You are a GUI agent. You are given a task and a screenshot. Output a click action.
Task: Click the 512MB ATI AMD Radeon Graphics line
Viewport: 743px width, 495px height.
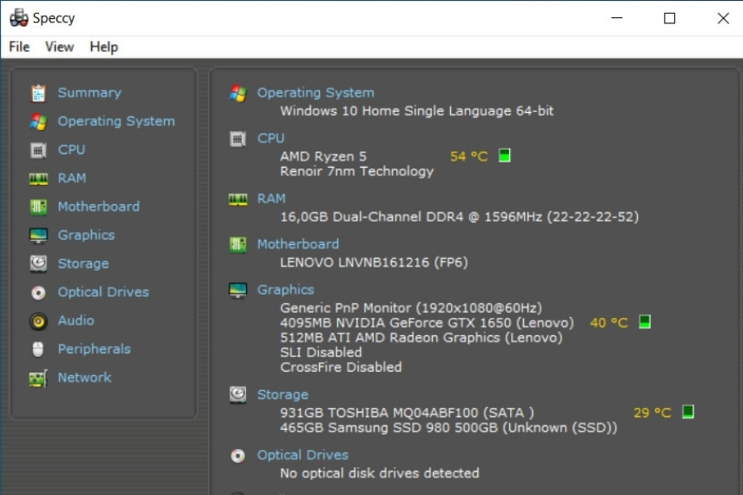tap(421, 338)
